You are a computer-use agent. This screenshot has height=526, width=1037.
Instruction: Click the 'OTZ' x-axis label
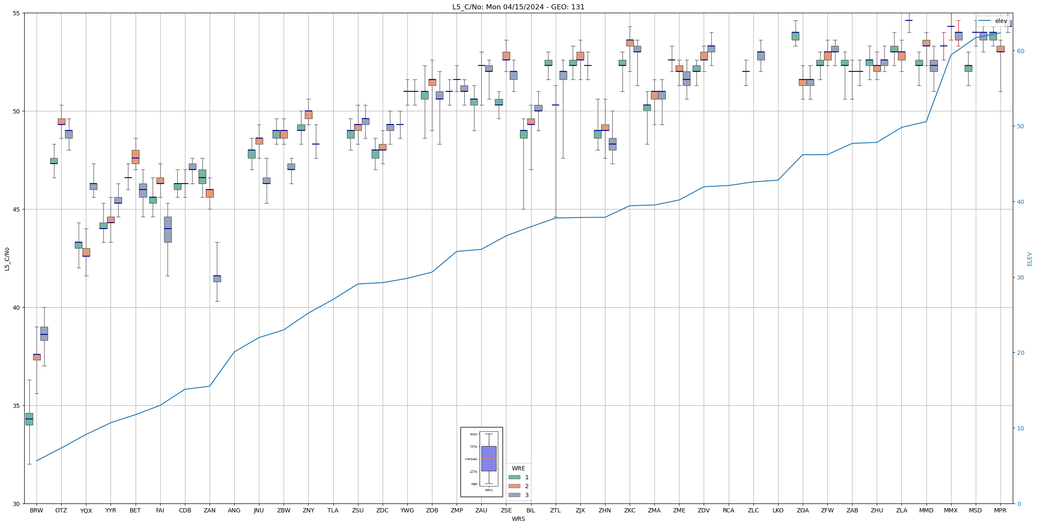(61, 511)
